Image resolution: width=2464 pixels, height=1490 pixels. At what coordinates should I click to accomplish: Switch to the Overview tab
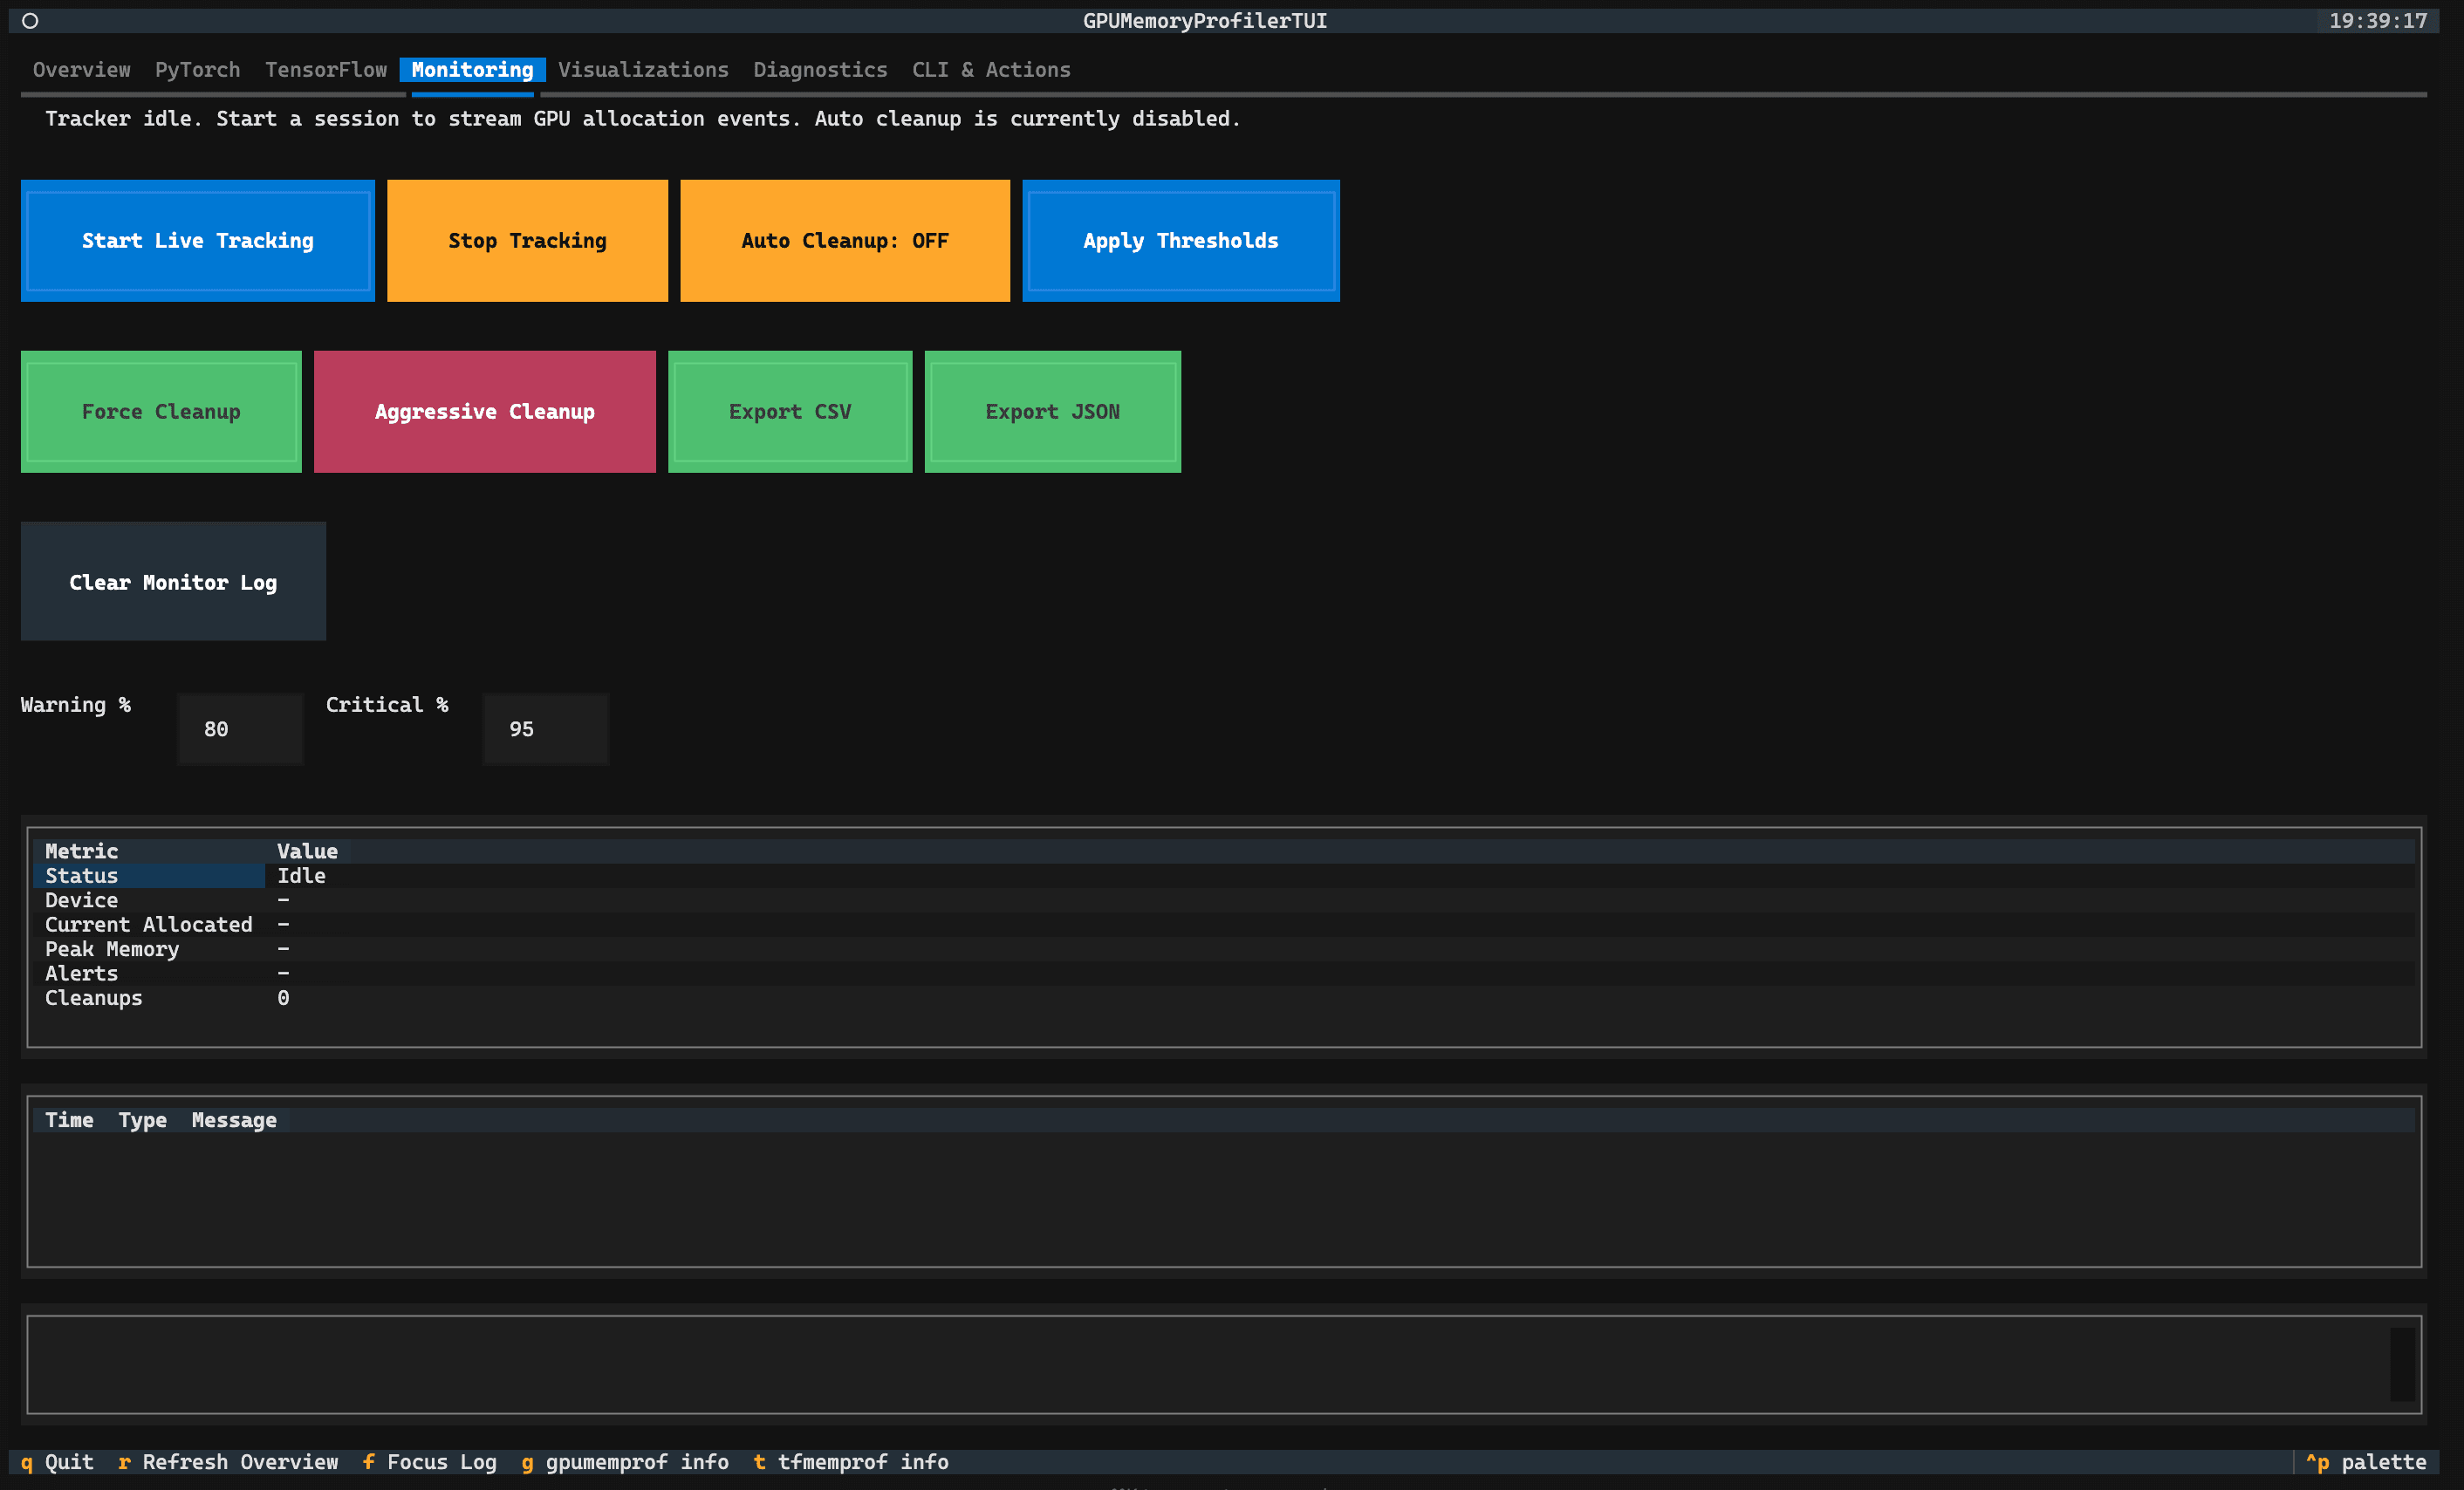click(x=81, y=69)
